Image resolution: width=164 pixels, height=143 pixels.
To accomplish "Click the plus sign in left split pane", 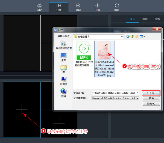I will click(22, 110).
